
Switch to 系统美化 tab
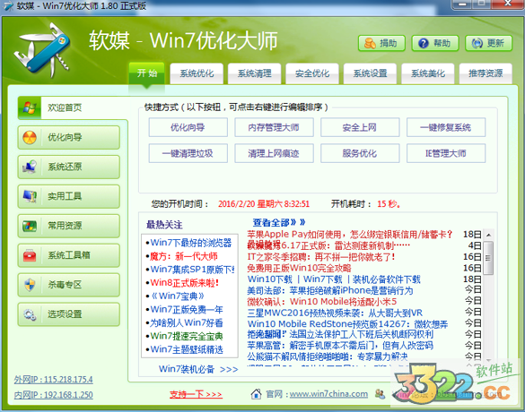click(428, 73)
